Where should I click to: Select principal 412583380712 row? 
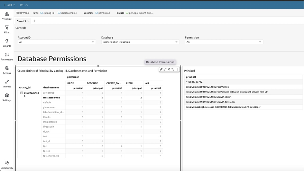[243, 82]
